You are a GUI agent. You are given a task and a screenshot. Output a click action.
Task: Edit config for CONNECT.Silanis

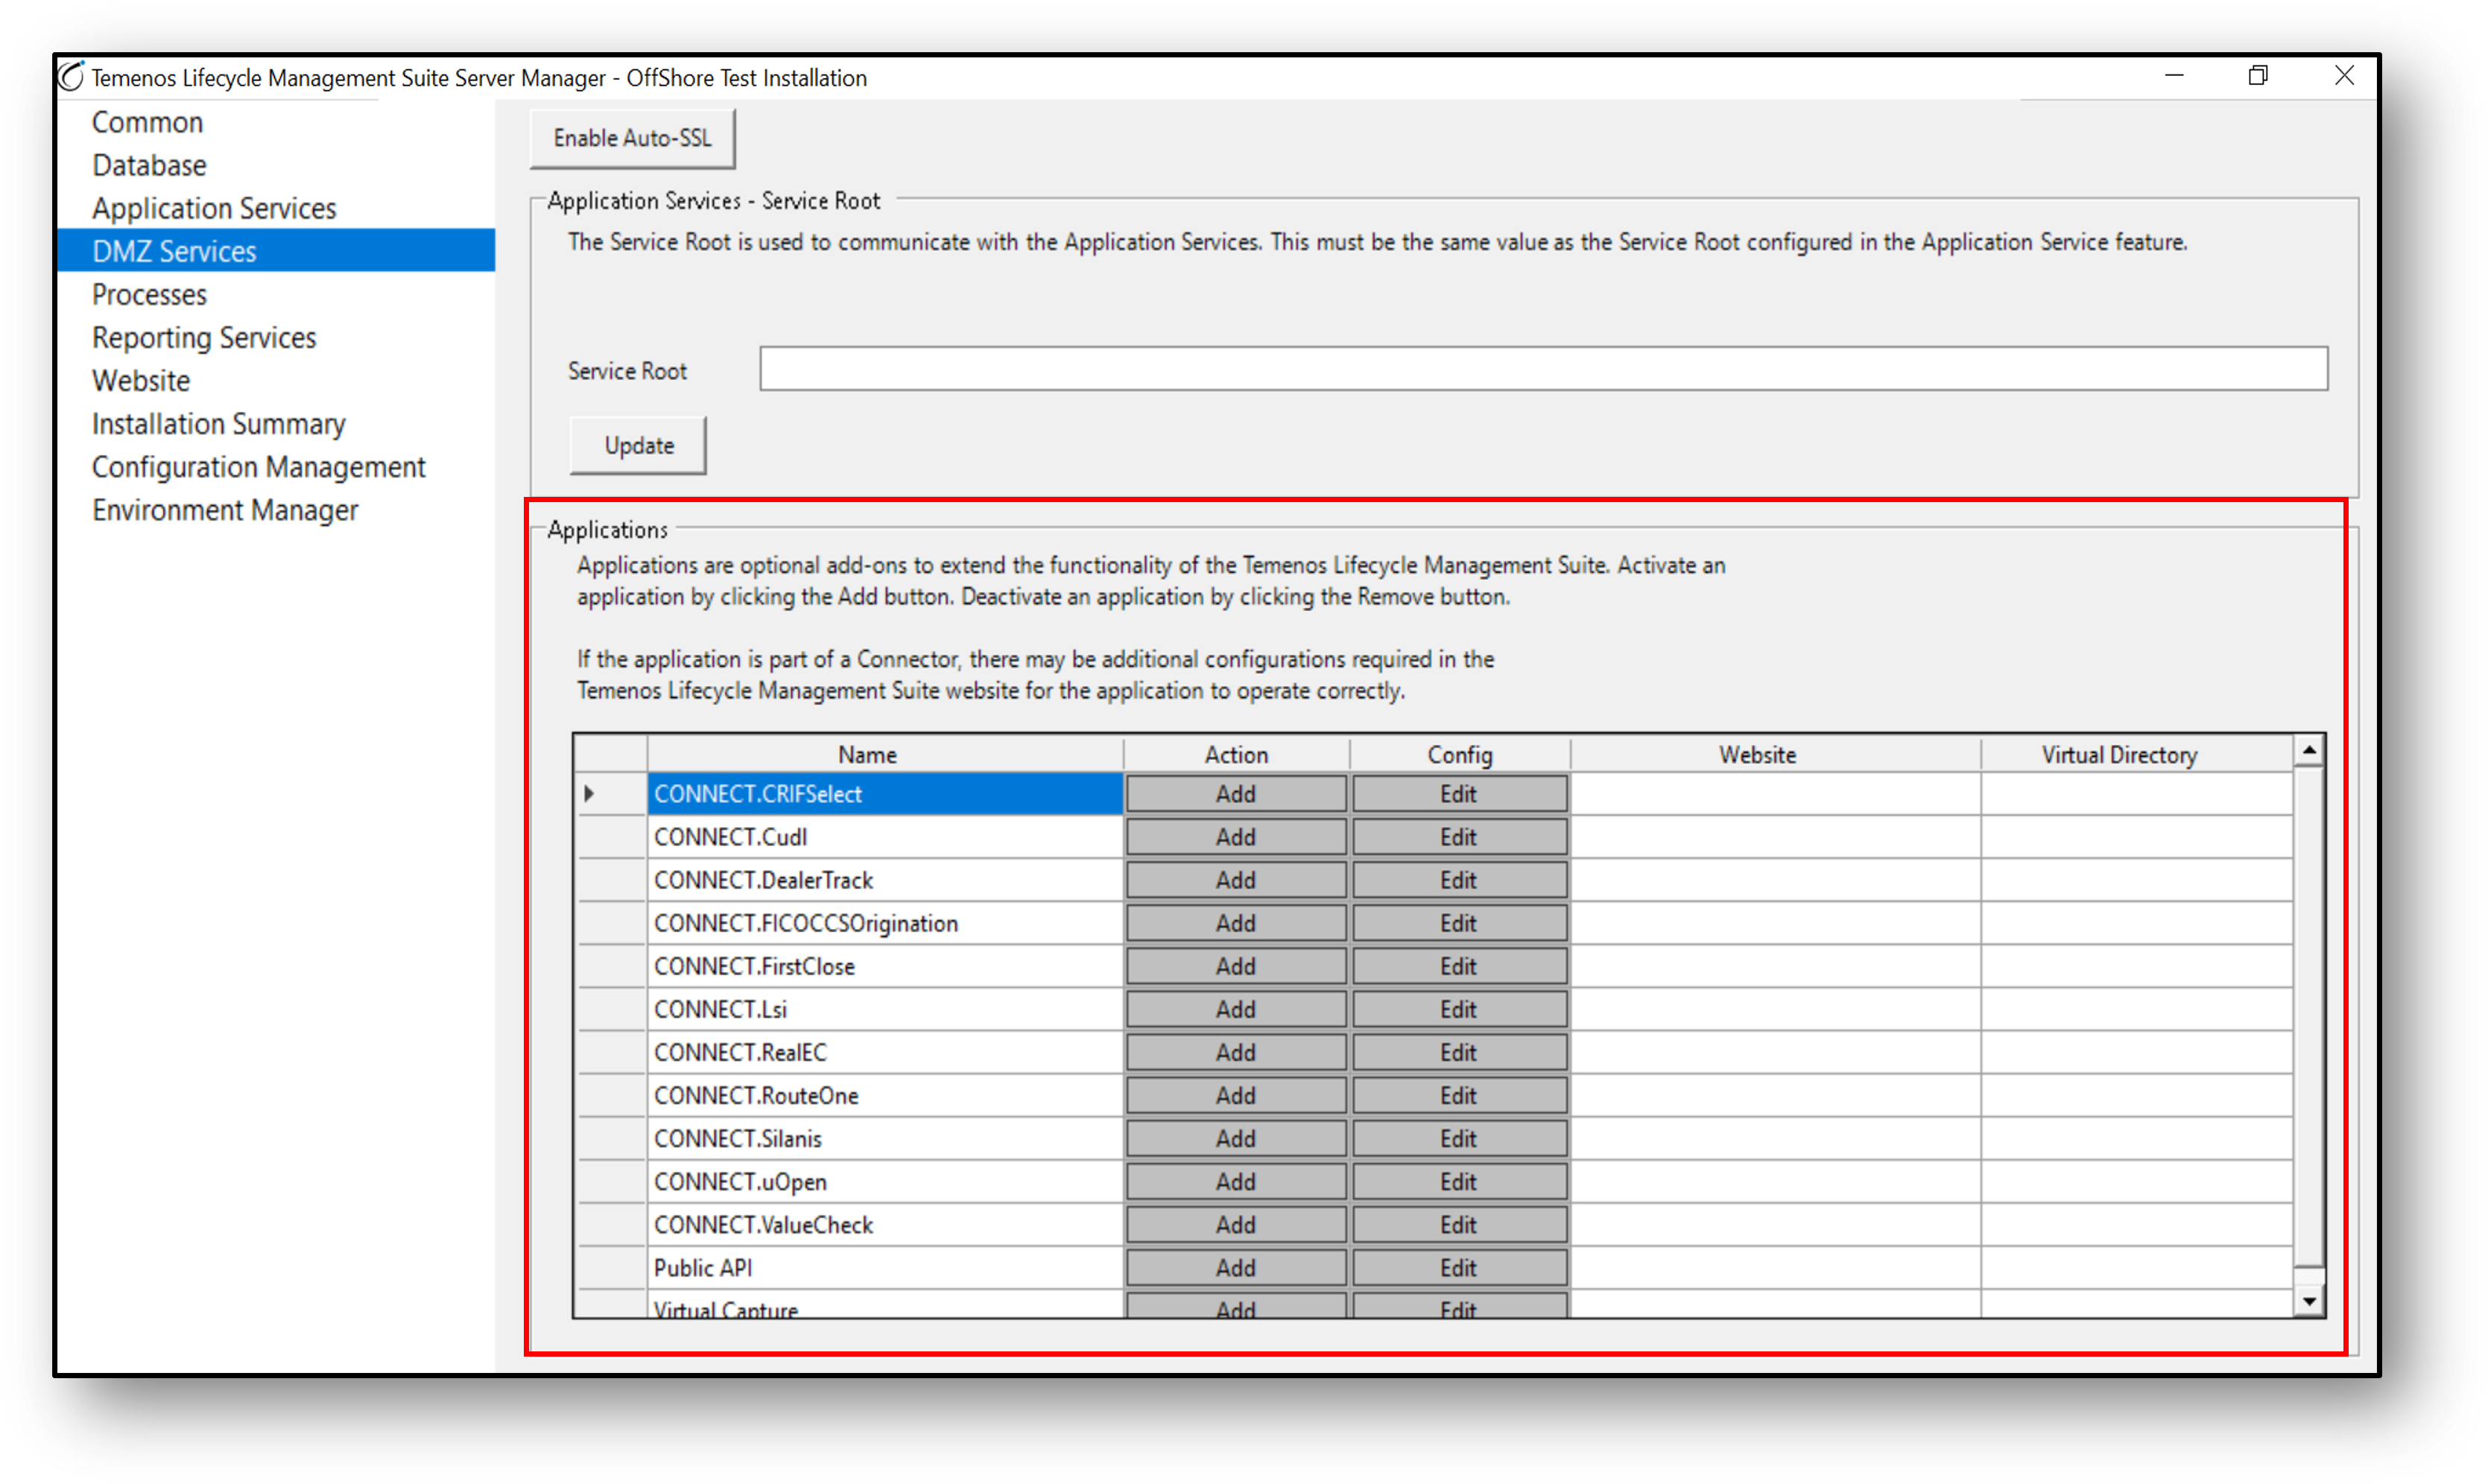click(x=1459, y=1138)
